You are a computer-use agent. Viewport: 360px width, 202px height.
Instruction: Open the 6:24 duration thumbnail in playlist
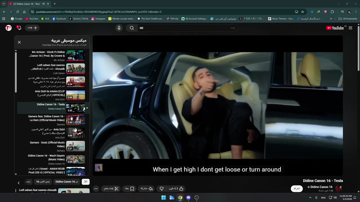pyautogui.click(x=75, y=82)
